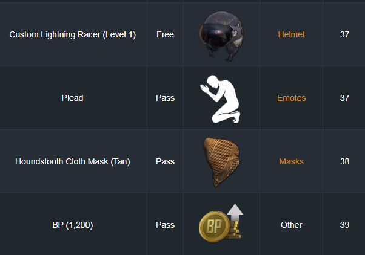Click the Houndstooth Cloth Mask image
The image size is (365, 255).
(x=221, y=161)
